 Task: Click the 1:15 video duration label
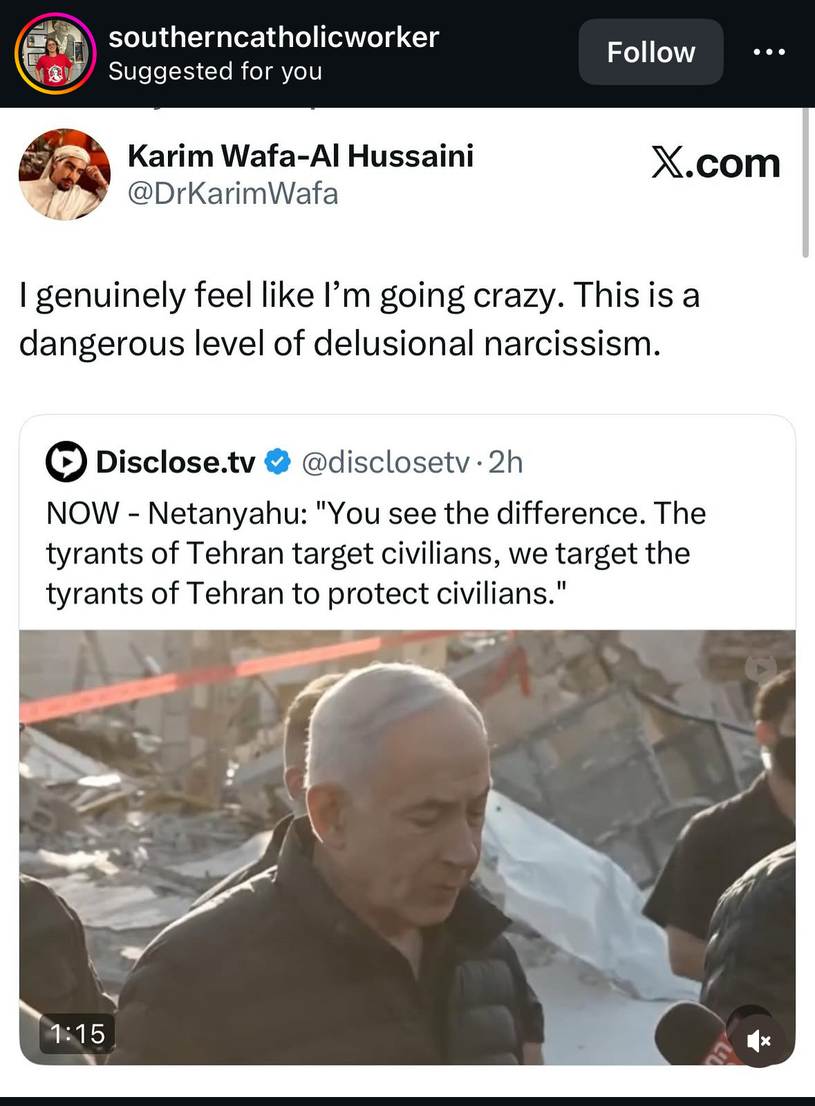click(x=77, y=1034)
